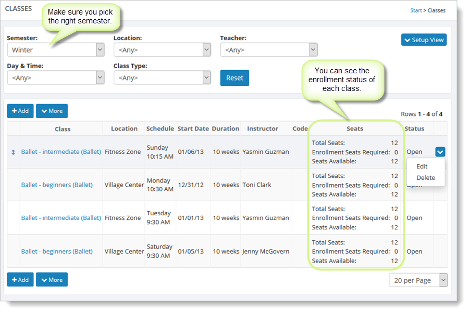Open the Class Type dropdown
The width and height of the screenshot is (469, 313).
click(x=162, y=77)
